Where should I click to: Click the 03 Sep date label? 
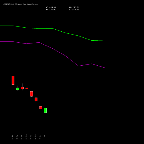pyautogui.click(x=22, y=137)
